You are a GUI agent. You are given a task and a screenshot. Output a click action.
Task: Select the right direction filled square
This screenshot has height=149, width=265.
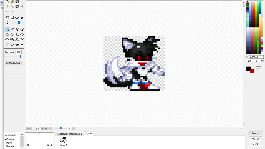(51, 145)
